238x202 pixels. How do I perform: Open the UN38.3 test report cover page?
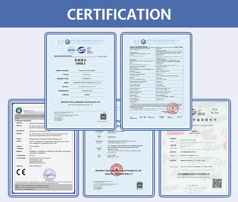(81, 81)
